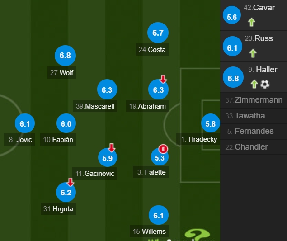This screenshot has width=287, height=241.
Task: Click Jovic's 6.1 rating bubble
Action: [x=25, y=123]
